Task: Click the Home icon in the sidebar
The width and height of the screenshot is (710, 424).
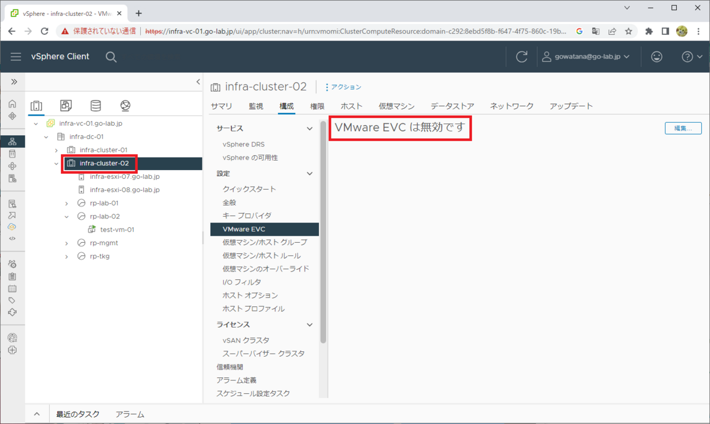Action: pyautogui.click(x=12, y=103)
